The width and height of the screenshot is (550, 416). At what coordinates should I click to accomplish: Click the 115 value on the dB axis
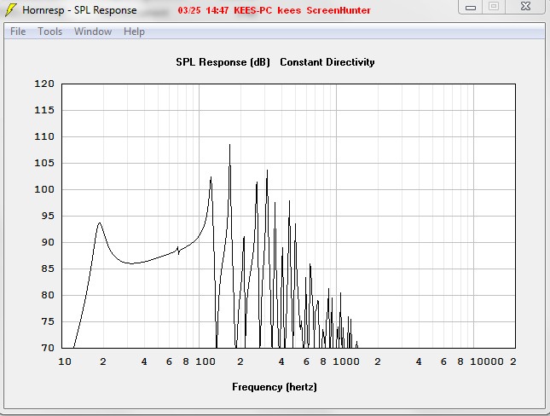44,110
